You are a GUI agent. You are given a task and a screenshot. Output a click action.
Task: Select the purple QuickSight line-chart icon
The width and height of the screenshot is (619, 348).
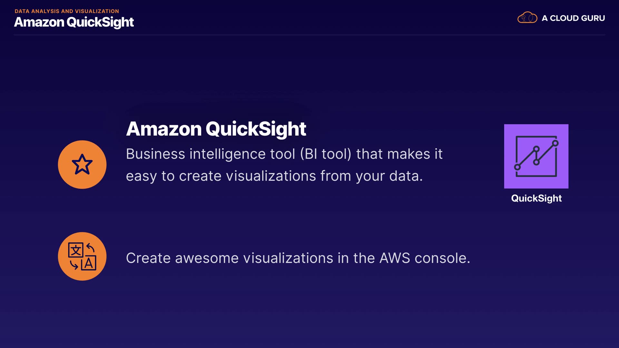pyautogui.click(x=536, y=156)
